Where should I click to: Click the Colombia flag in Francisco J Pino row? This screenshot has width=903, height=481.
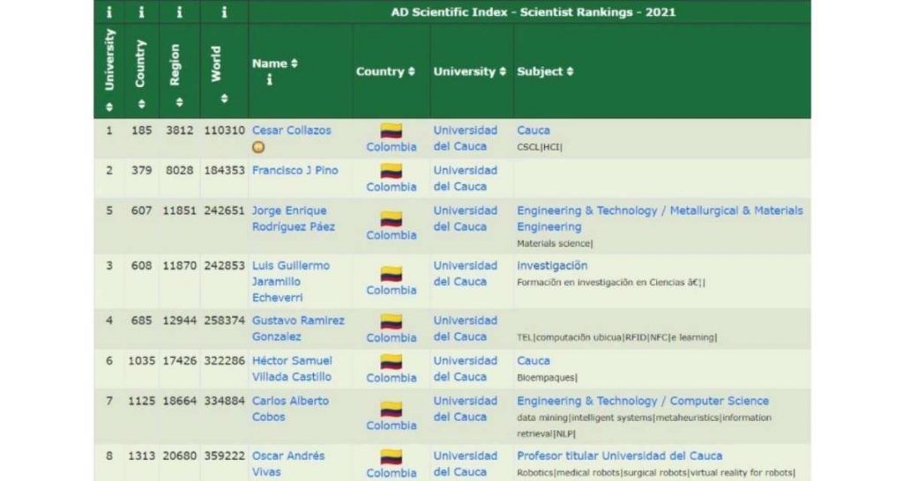(x=391, y=171)
